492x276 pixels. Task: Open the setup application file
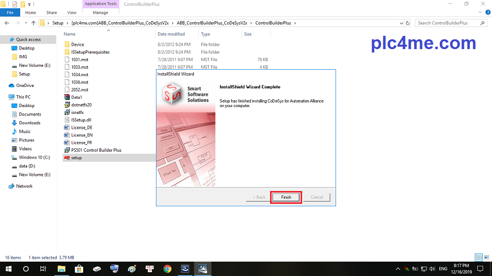point(76,158)
